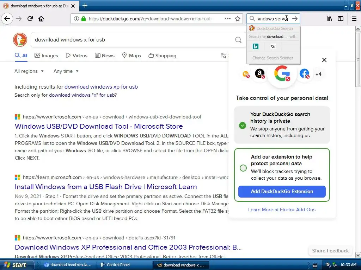Click the page scrollbar down arrow

[358, 255]
